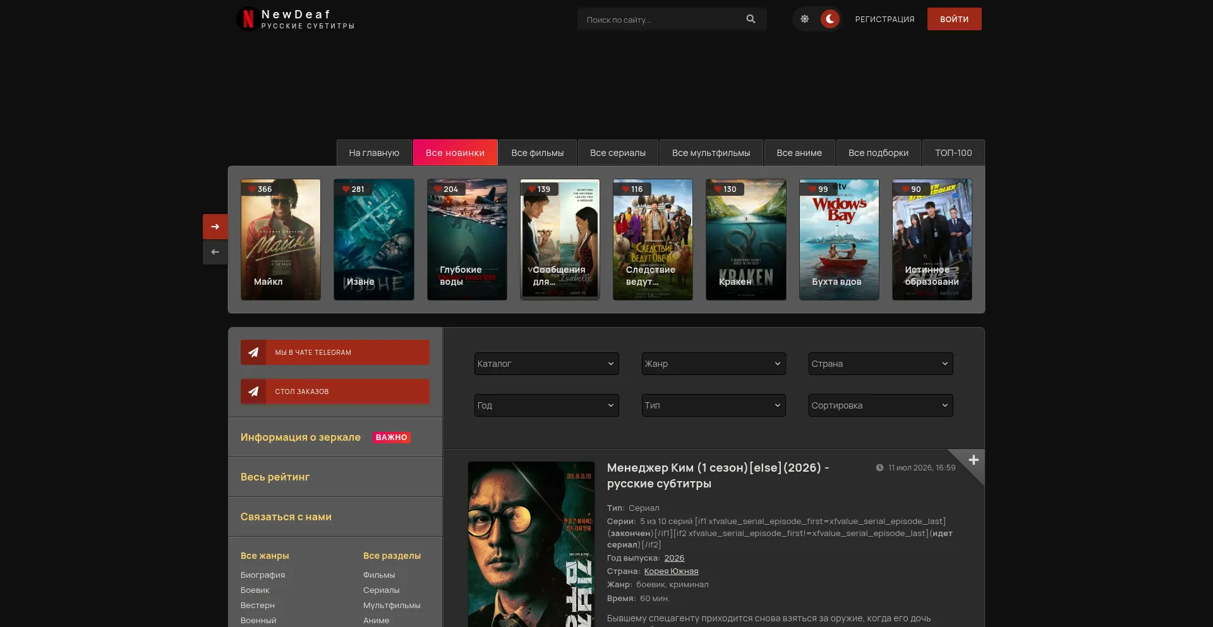Open the Все сериалы tab
Viewport: 1213px width, 627px height.
618,153
